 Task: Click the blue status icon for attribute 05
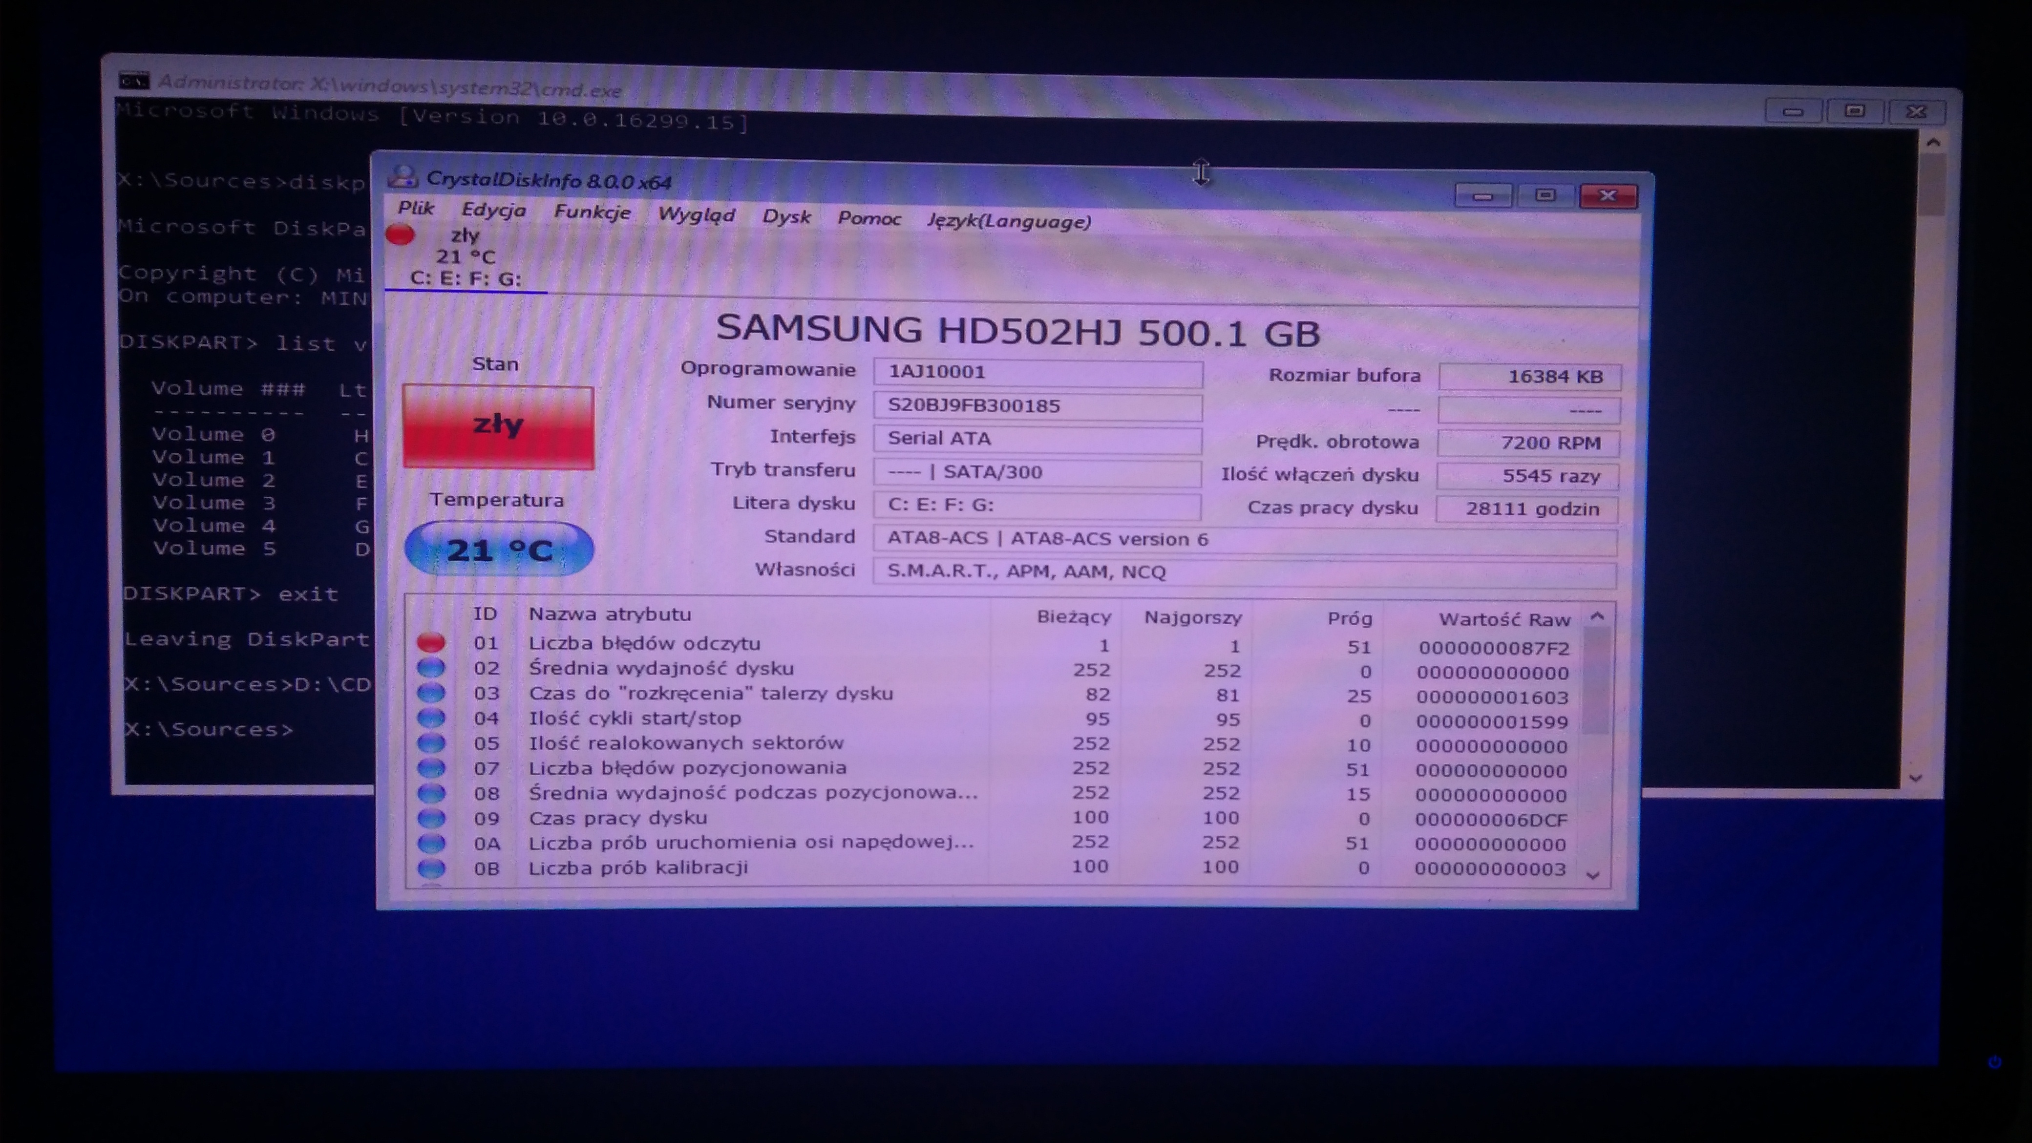pos(431,742)
